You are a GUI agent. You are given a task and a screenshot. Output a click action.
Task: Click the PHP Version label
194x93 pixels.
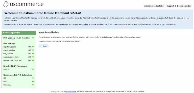tap(9, 38)
